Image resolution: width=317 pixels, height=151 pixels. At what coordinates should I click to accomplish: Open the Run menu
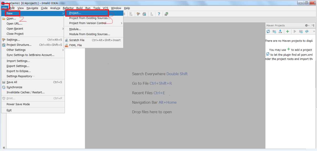(88, 8)
